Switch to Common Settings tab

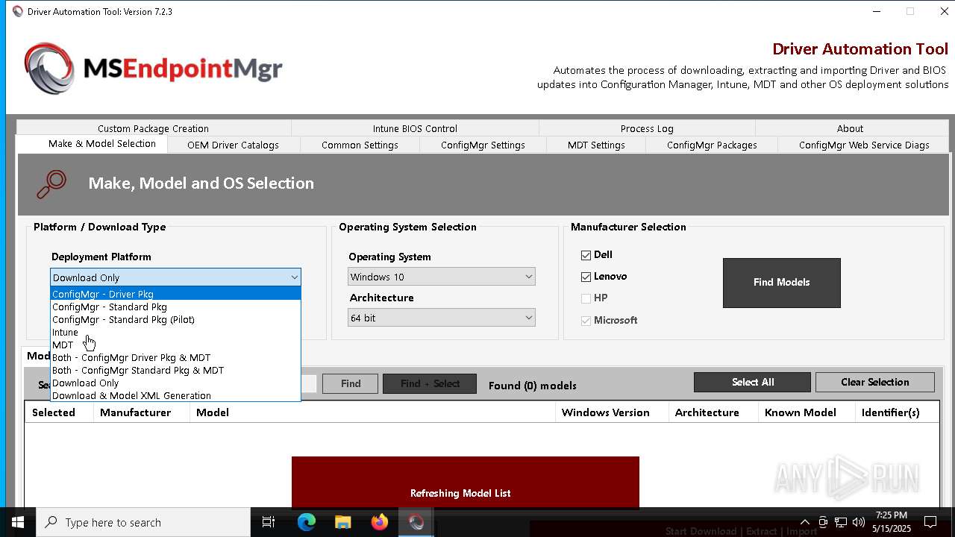tap(360, 145)
